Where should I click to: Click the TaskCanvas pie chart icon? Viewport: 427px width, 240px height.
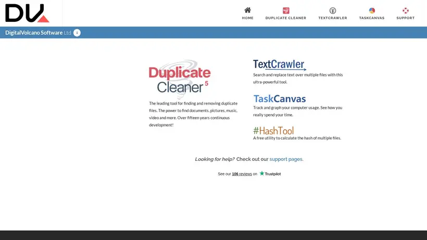coord(372,10)
